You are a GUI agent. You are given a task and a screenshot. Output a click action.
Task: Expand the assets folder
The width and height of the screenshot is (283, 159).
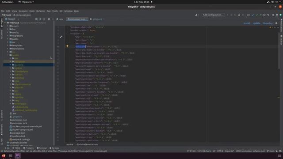pyautogui.click(x=8, y=26)
